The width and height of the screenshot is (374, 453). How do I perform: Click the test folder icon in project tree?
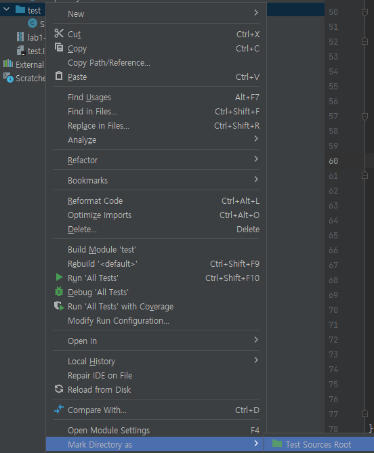[20, 9]
